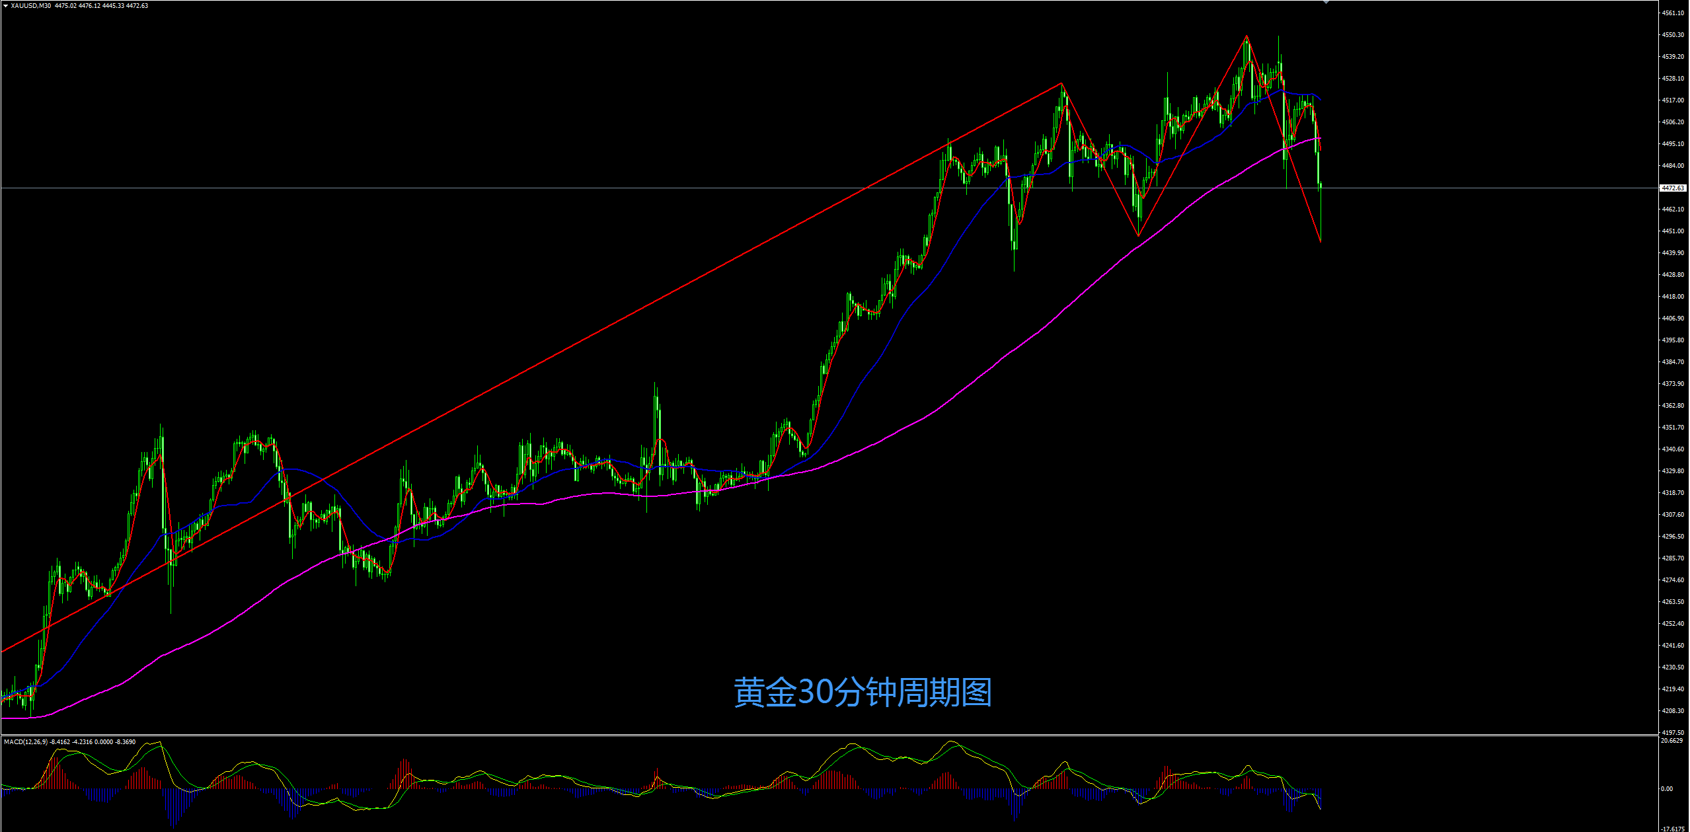Click the 4517.00 price scale label
This screenshot has height=832, width=1690.
tap(1673, 100)
